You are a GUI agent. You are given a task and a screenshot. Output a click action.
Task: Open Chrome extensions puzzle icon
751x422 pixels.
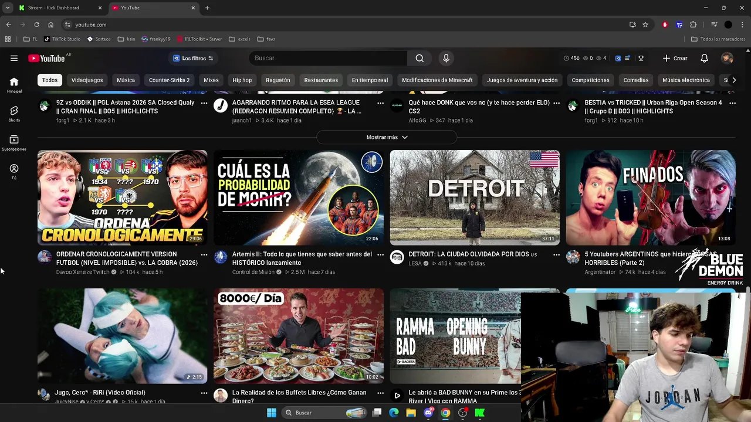coord(694,25)
